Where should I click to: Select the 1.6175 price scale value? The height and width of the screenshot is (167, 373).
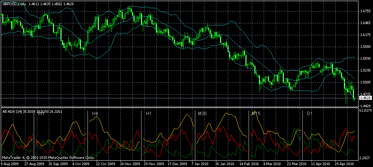pos(365,35)
